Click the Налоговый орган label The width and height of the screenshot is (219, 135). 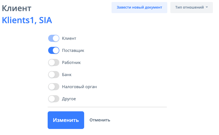click(x=79, y=87)
